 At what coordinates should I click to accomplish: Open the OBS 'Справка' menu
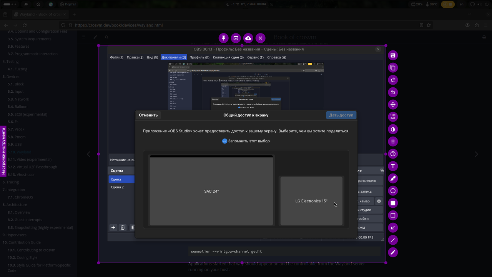click(x=277, y=57)
